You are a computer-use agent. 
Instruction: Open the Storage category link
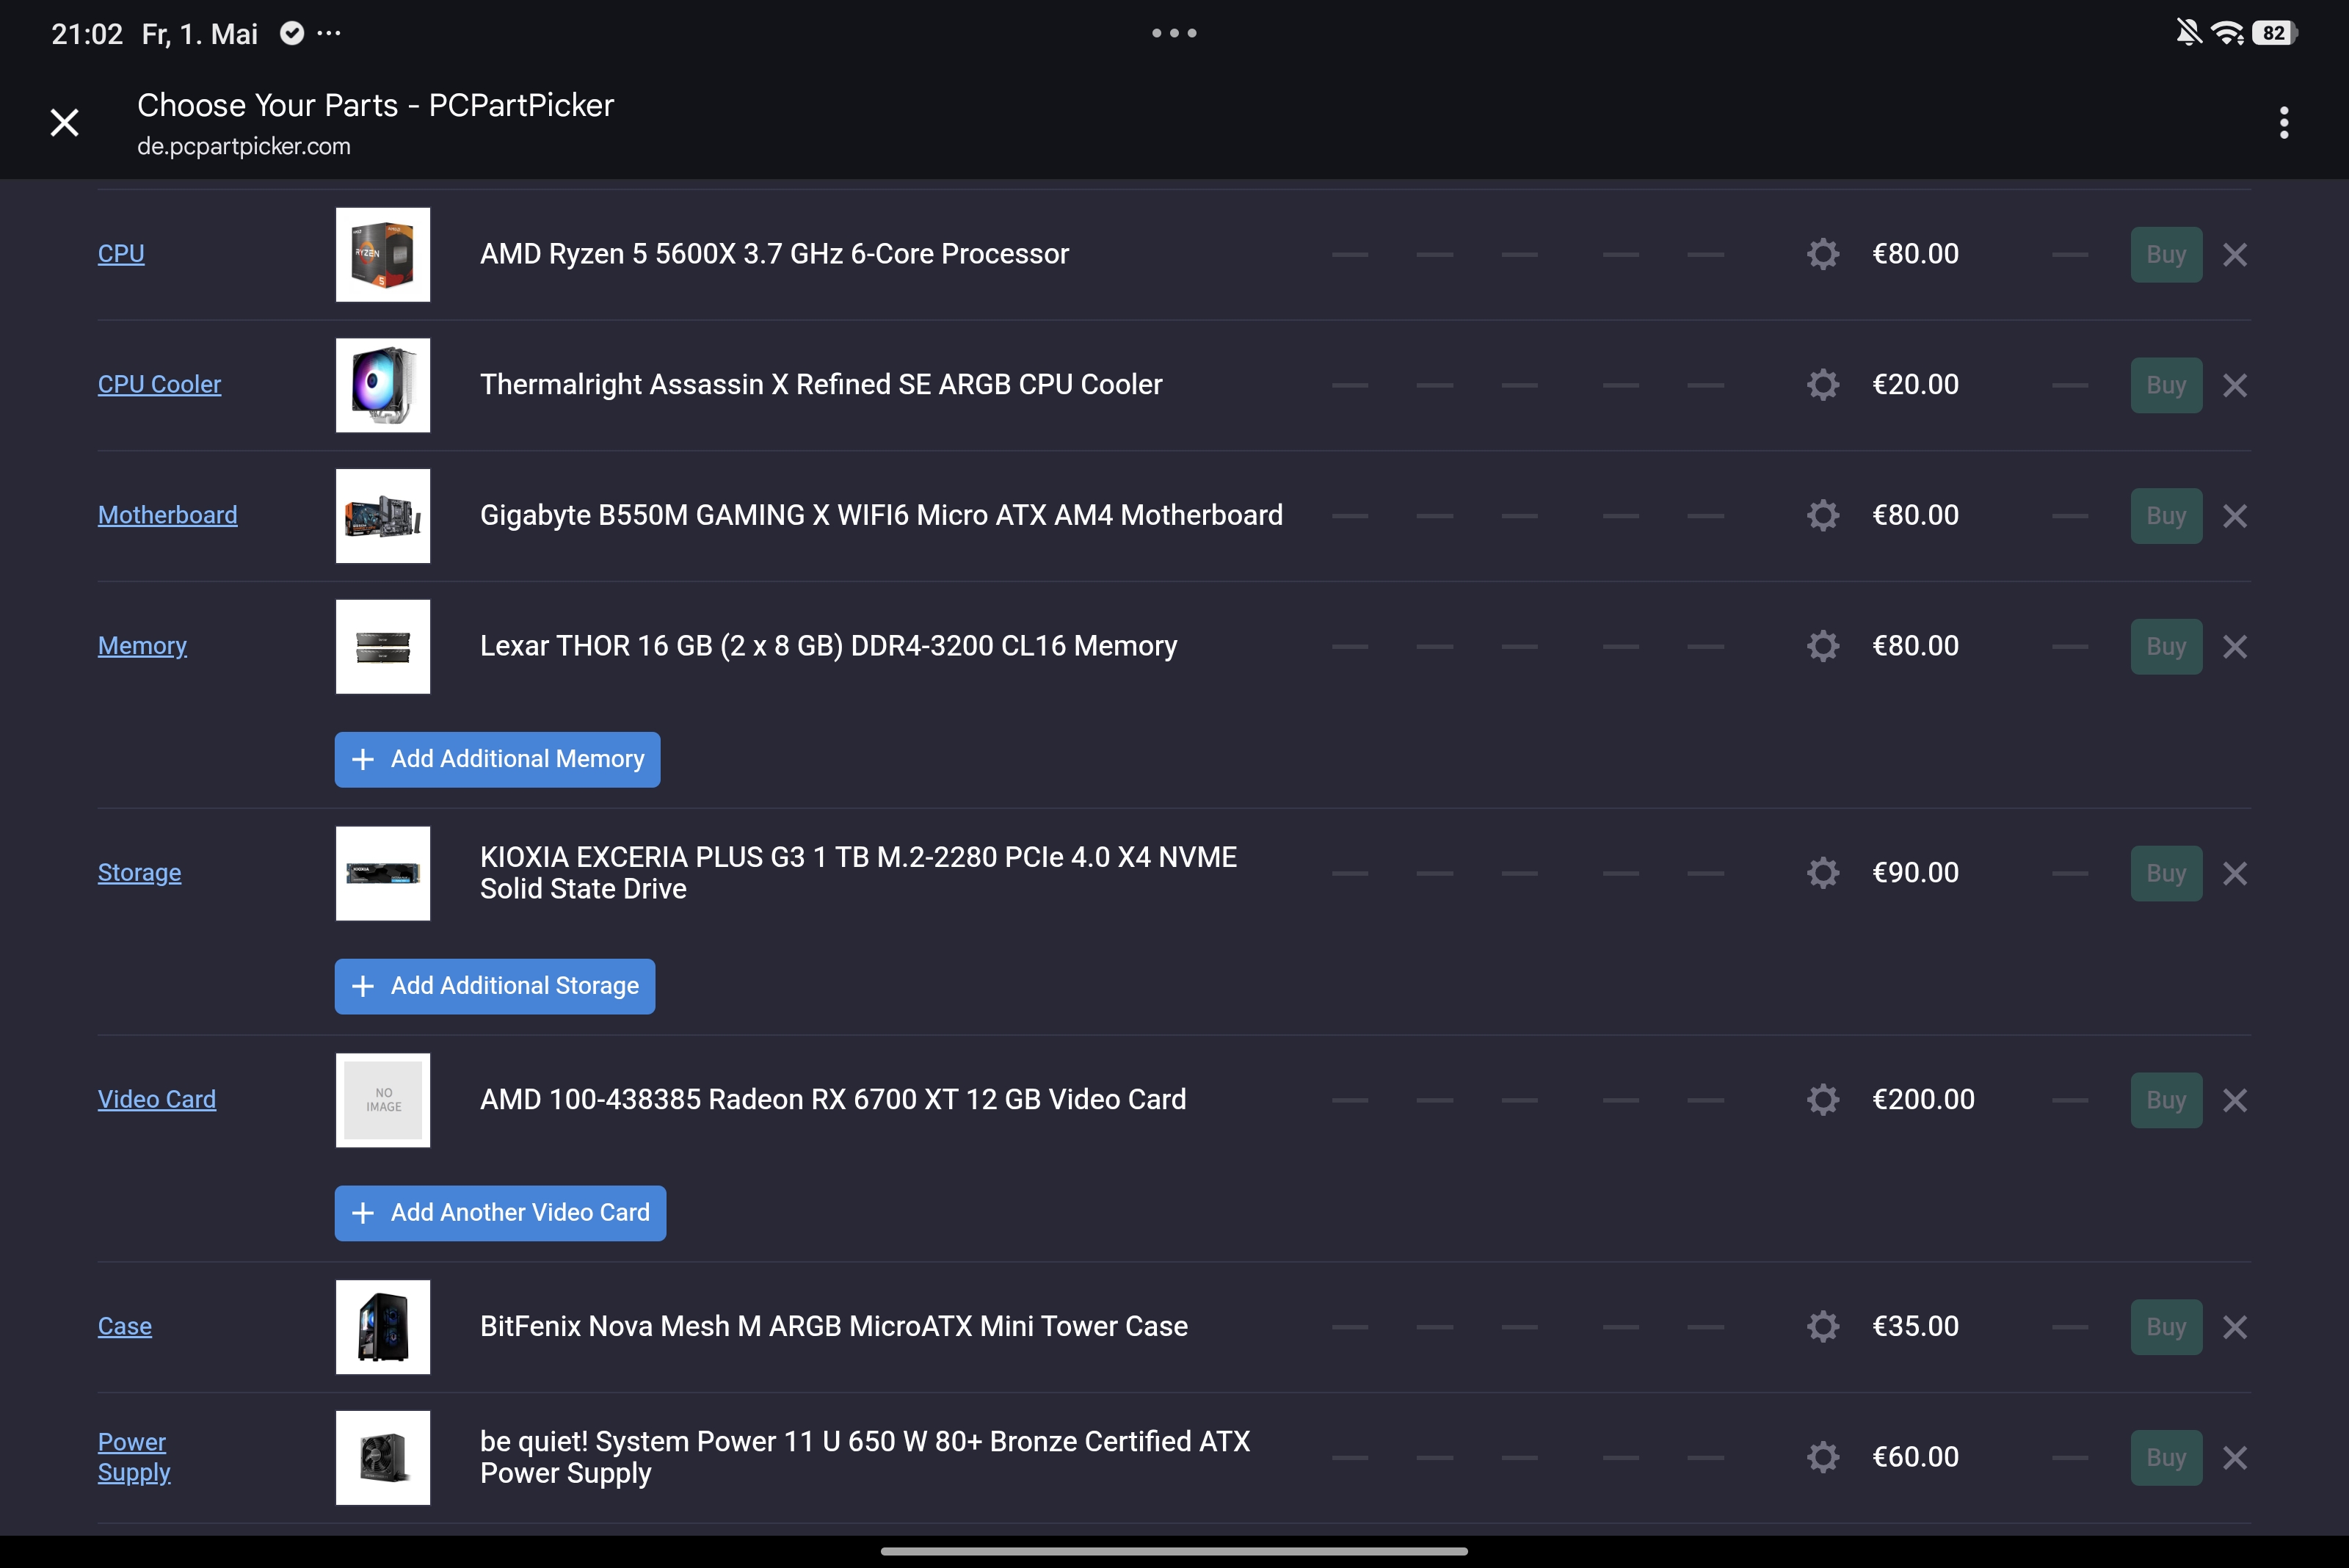point(139,873)
